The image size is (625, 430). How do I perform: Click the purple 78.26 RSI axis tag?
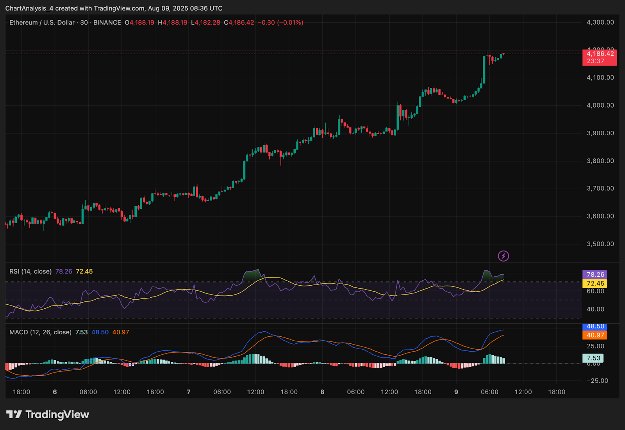coord(595,275)
